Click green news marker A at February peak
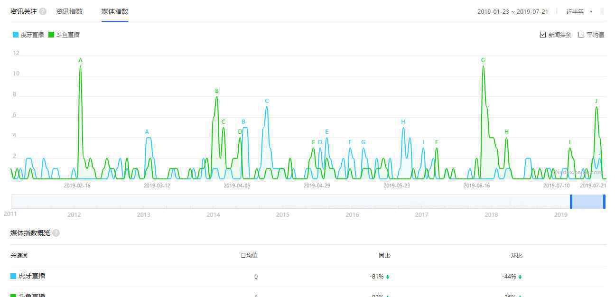The width and height of the screenshot is (615, 297). (80, 60)
